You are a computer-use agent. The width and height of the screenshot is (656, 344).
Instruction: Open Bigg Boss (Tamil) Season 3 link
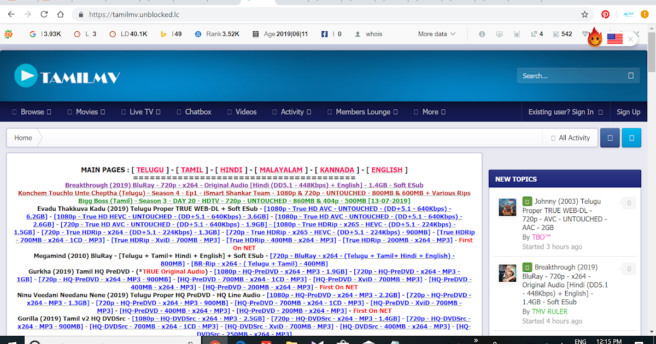coord(244,201)
